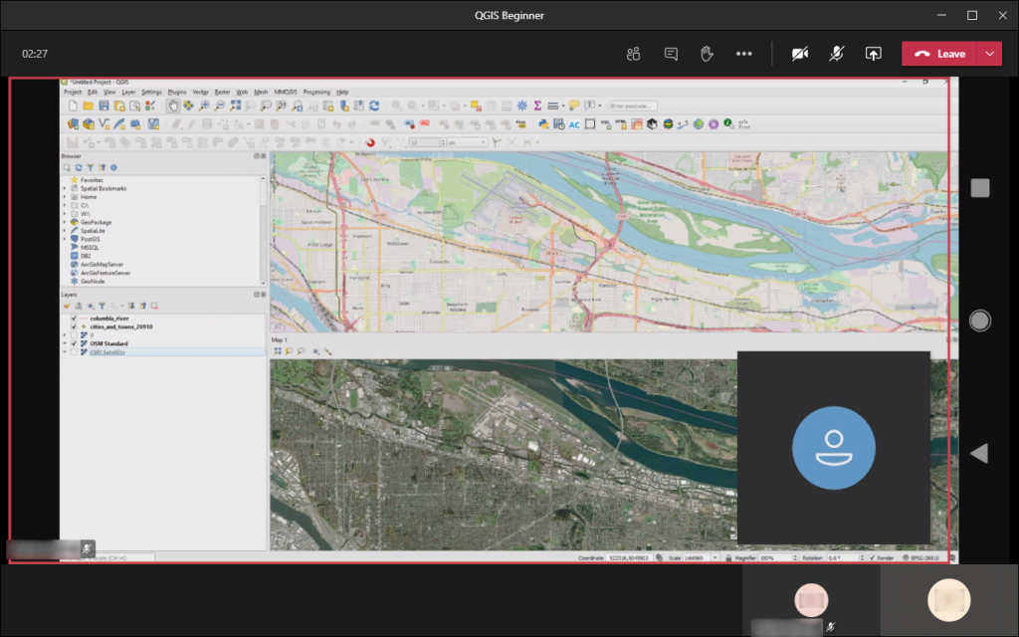Open the Processing Toolbox gear icon

[x=521, y=106]
